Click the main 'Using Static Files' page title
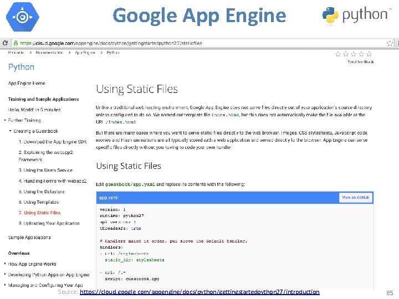 coord(137,89)
